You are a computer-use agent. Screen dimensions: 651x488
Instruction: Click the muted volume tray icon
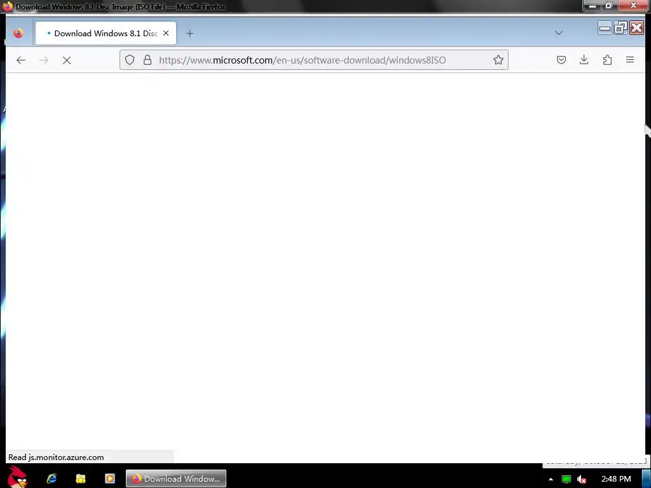pos(582,479)
